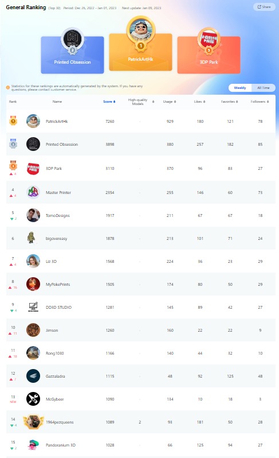Click the DD3D STUDIO monitor logo
The image size is (279, 458).
pyautogui.click(x=33, y=307)
